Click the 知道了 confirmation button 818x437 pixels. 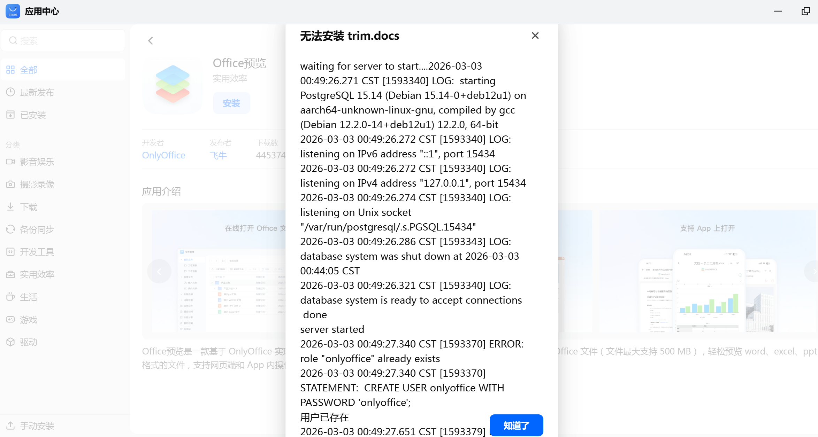click(516, 425)
